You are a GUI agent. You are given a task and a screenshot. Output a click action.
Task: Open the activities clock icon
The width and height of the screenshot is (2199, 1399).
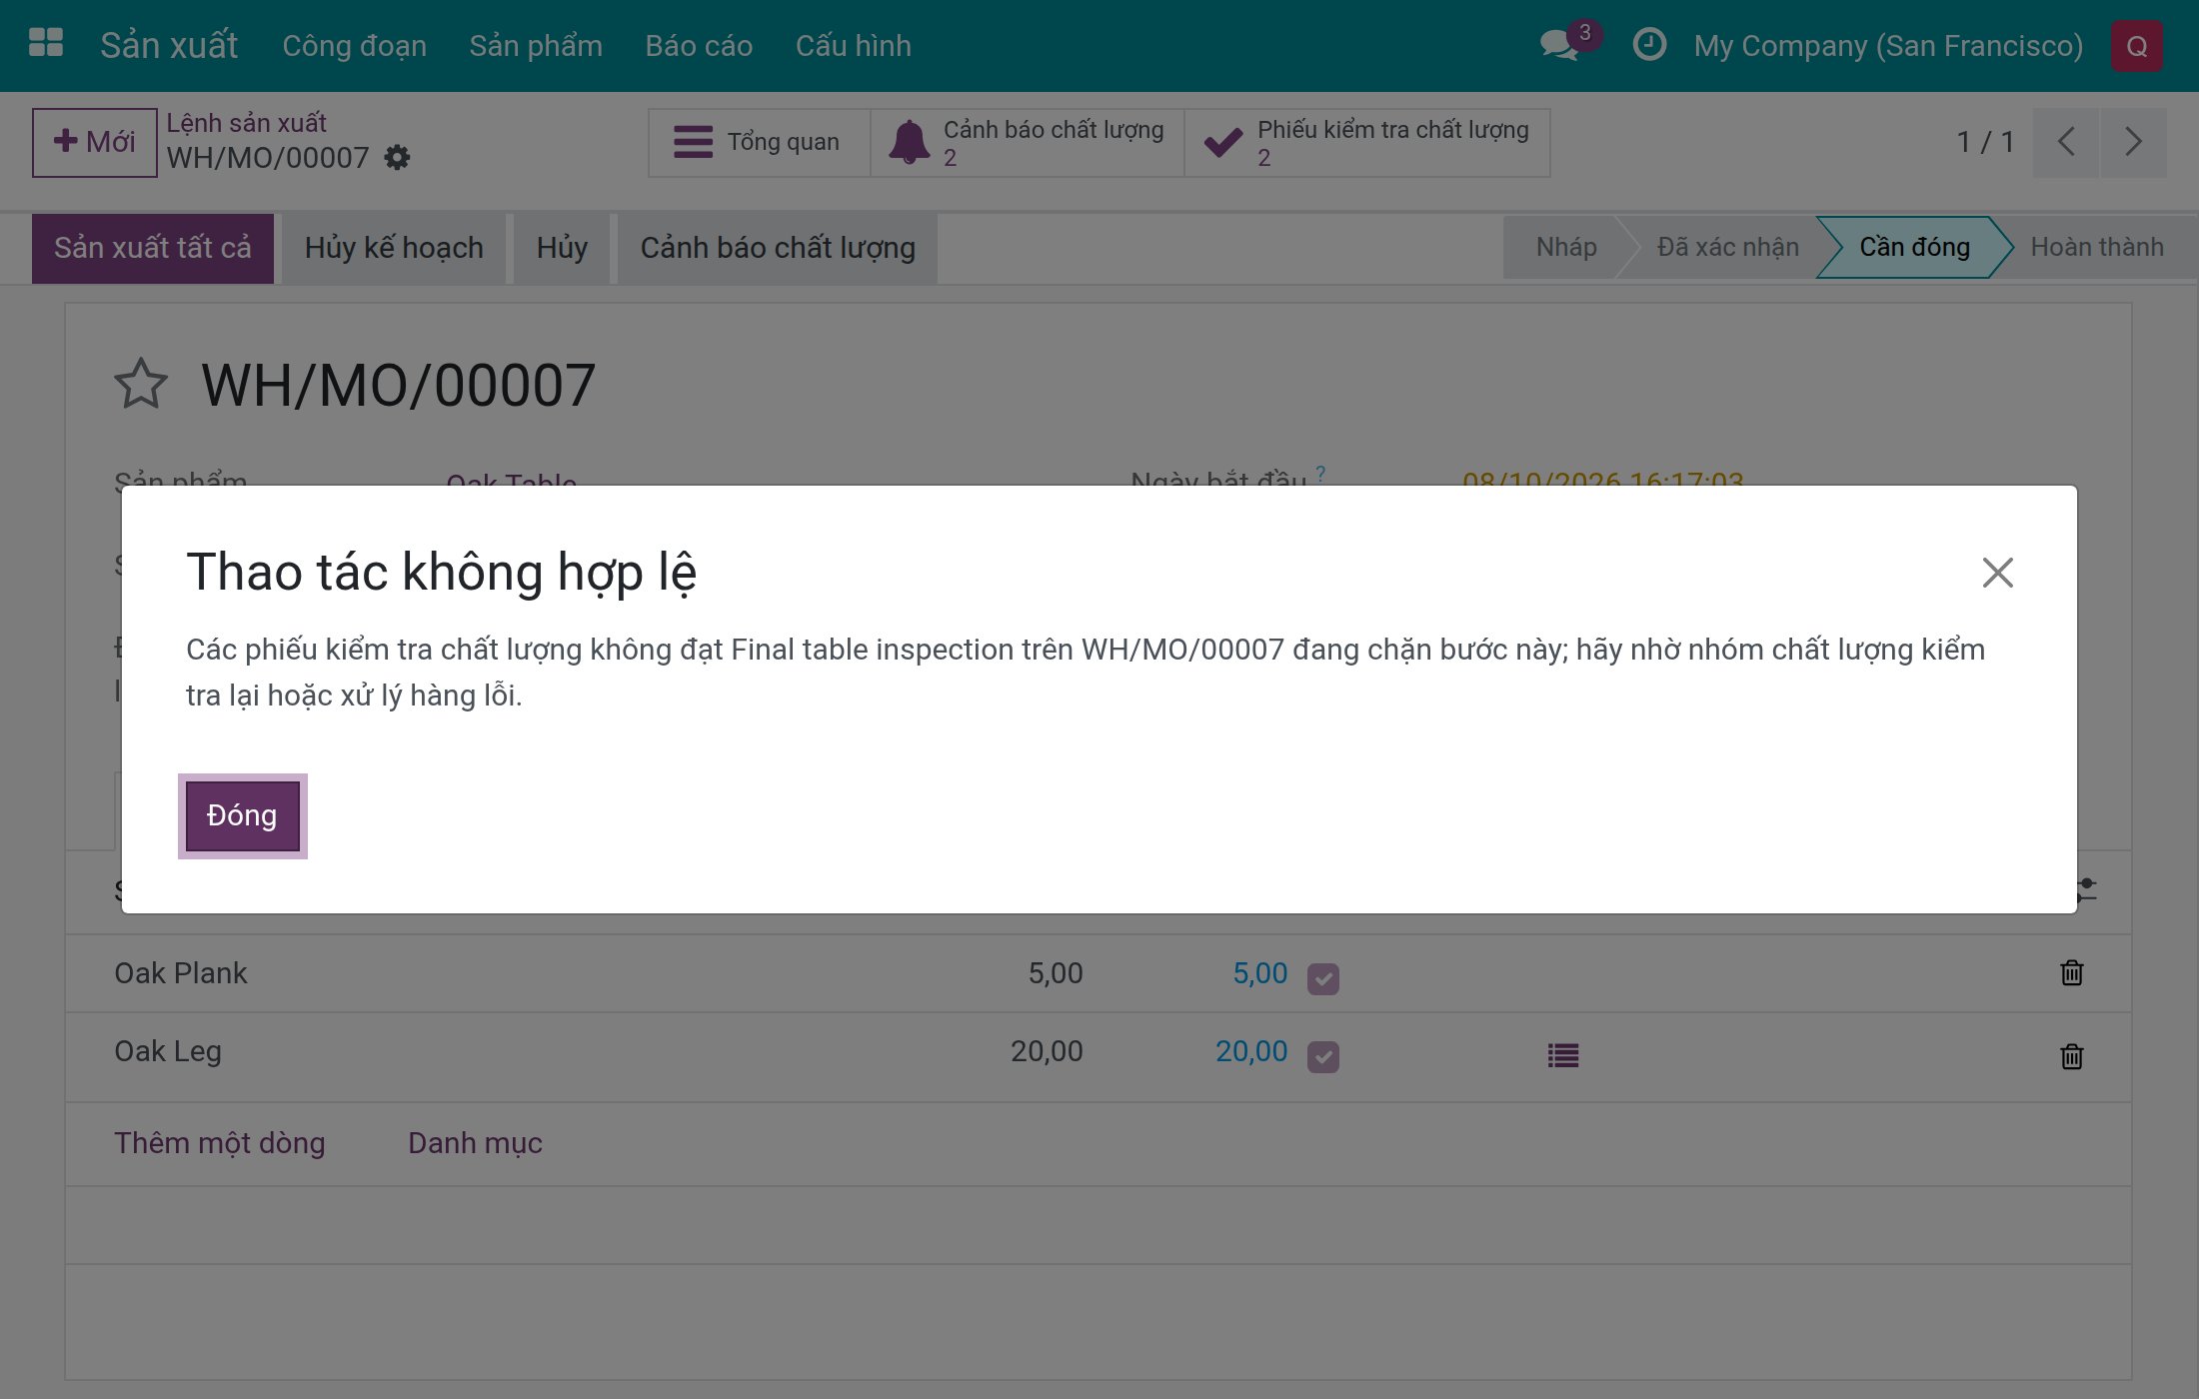[1649, 45]
